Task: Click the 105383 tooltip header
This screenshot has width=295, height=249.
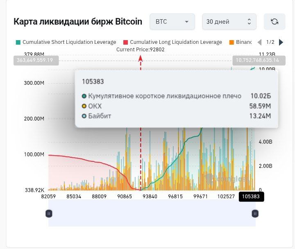Action: pos(93,81)
